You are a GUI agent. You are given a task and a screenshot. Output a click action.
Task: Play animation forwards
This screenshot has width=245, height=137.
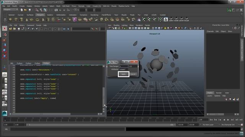[228, 120]
